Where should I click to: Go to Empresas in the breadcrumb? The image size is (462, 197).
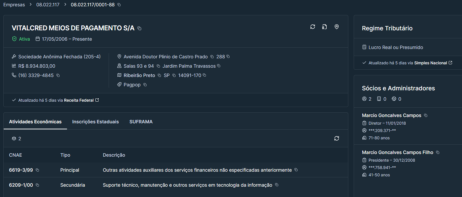(14, 5)
